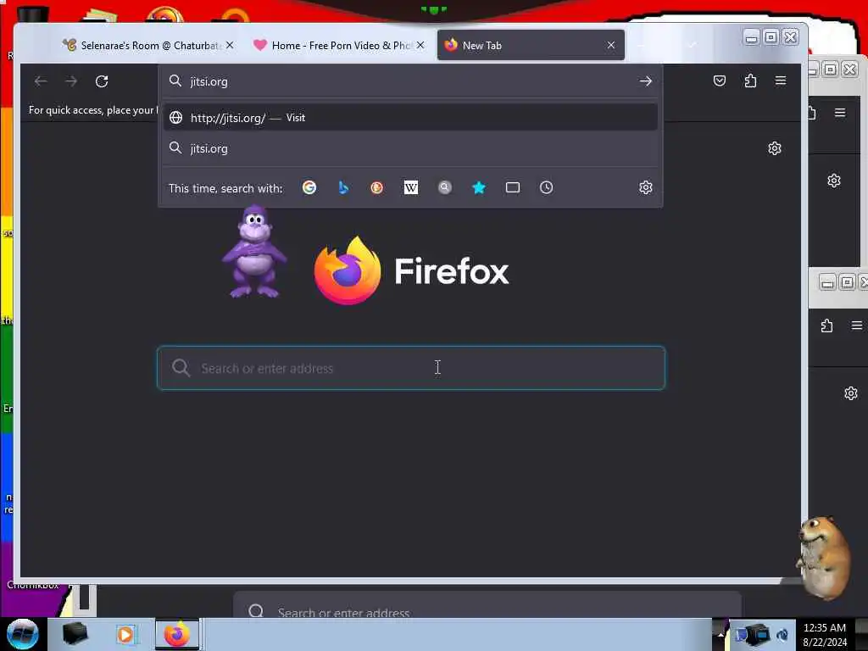The width and height of the screenshot is (868, 651).
Task: Go back using the back arrow
Action: [41, 81]
